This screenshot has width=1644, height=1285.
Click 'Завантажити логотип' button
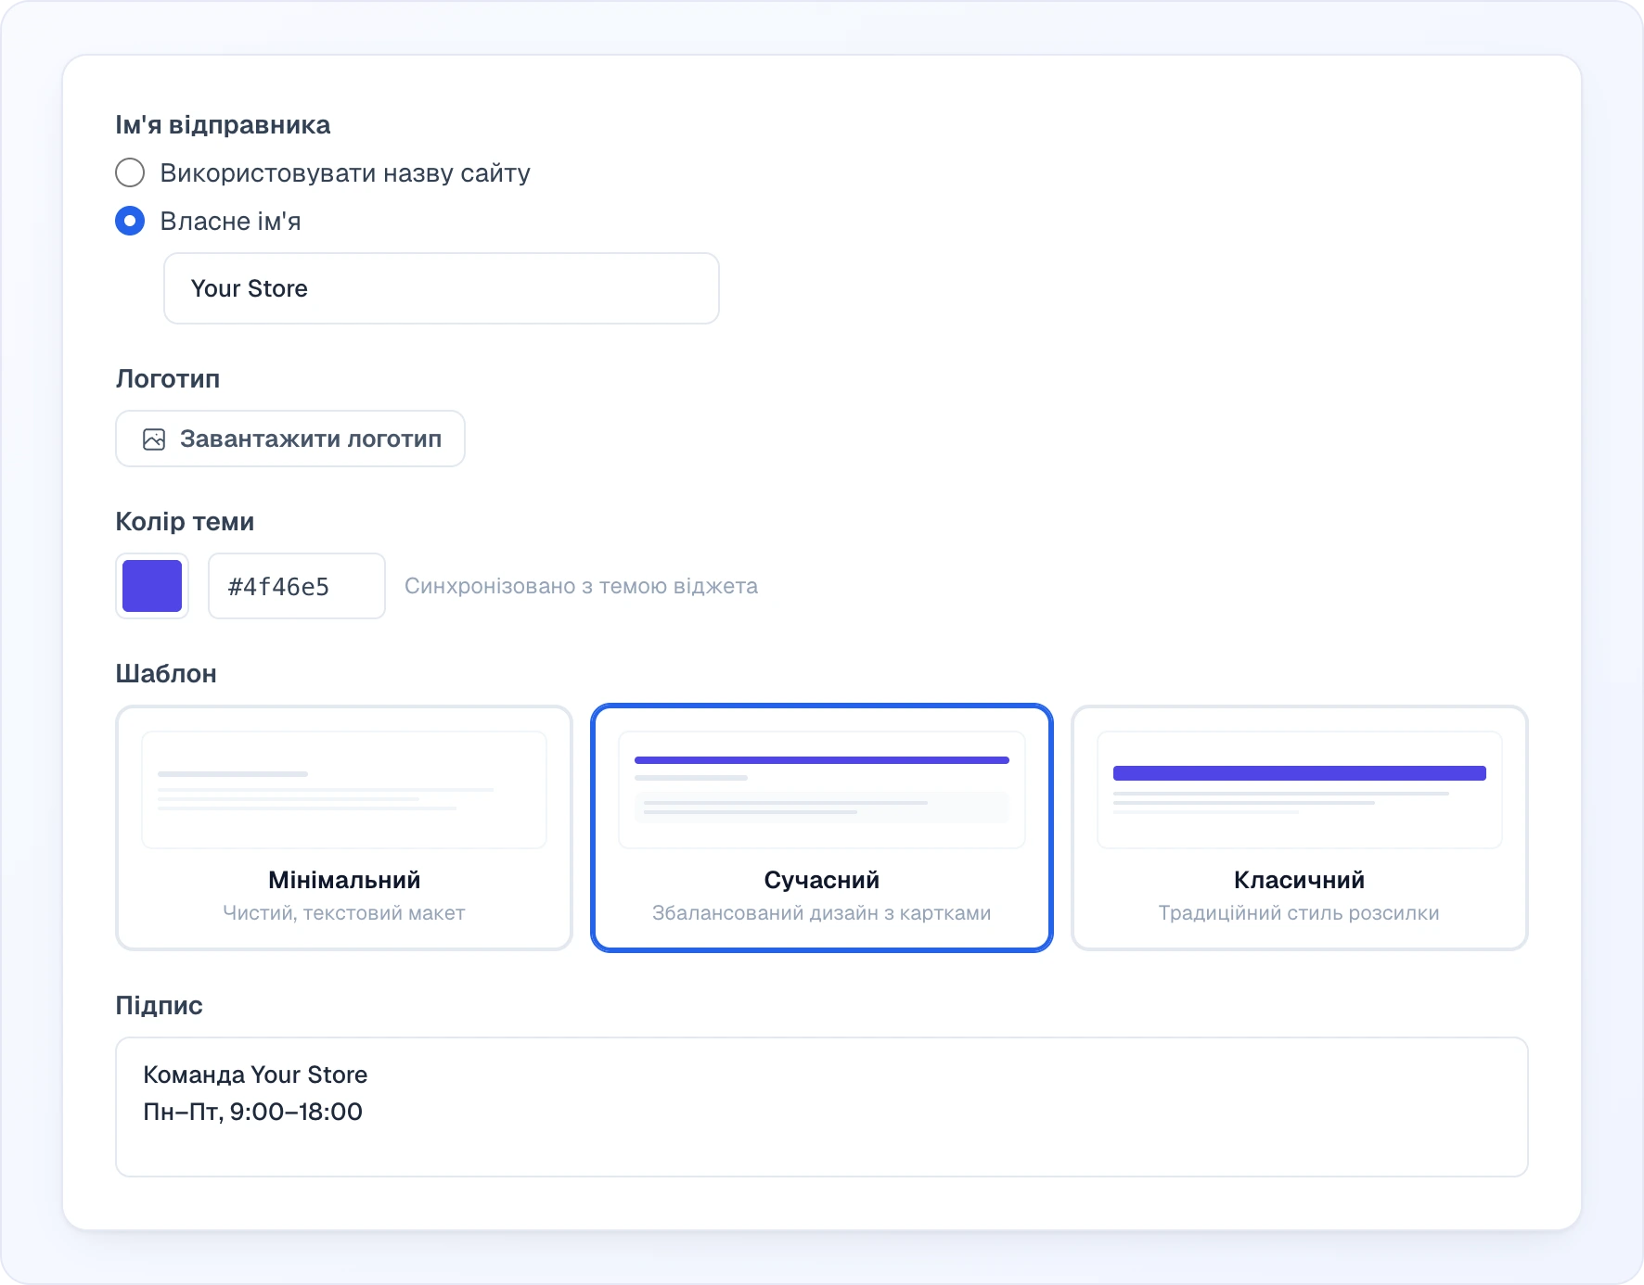pos(290,439)
